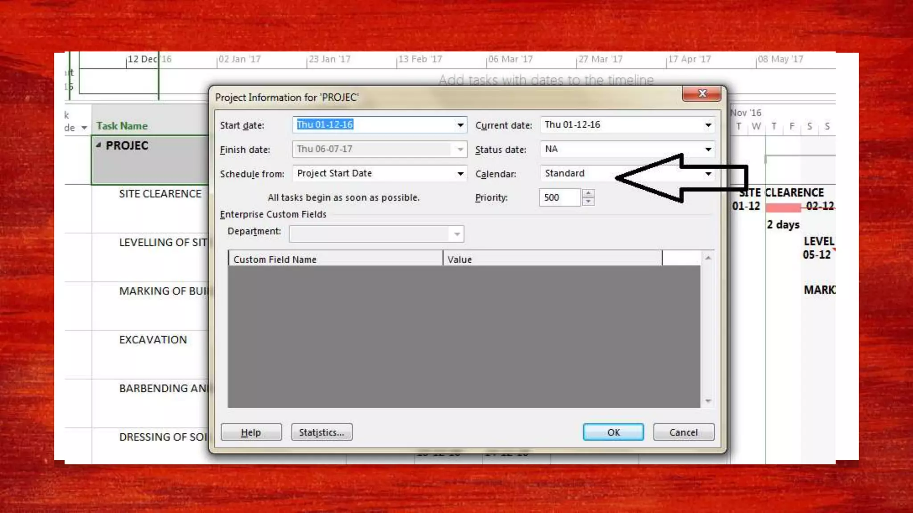Open the Statistics dialog
913x513 pixels.
tap(321, 432)
